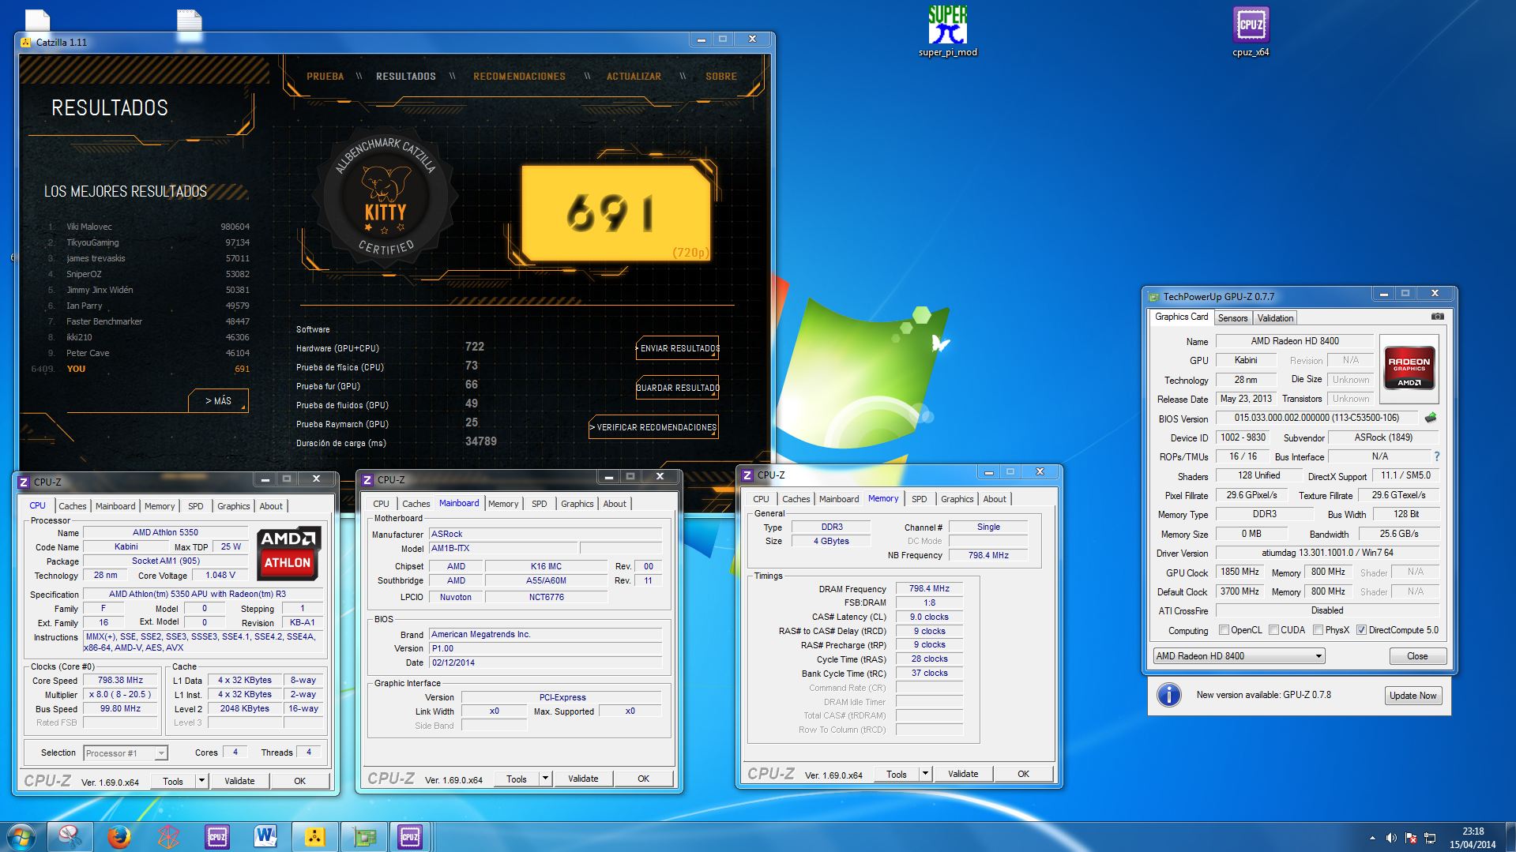Click the Action Center flag tray icon

[x=1410, y=838]
